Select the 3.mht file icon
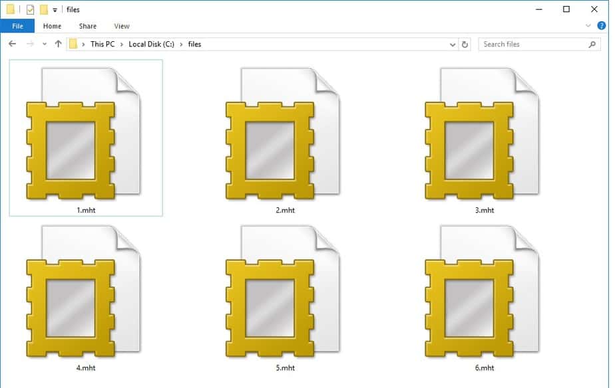Screen dimensions: 615x388 tap(482, 134)
